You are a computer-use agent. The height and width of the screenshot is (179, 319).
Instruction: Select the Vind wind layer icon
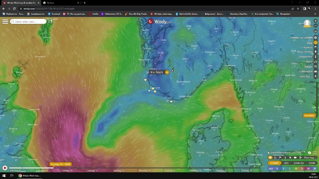pos(315,43)
